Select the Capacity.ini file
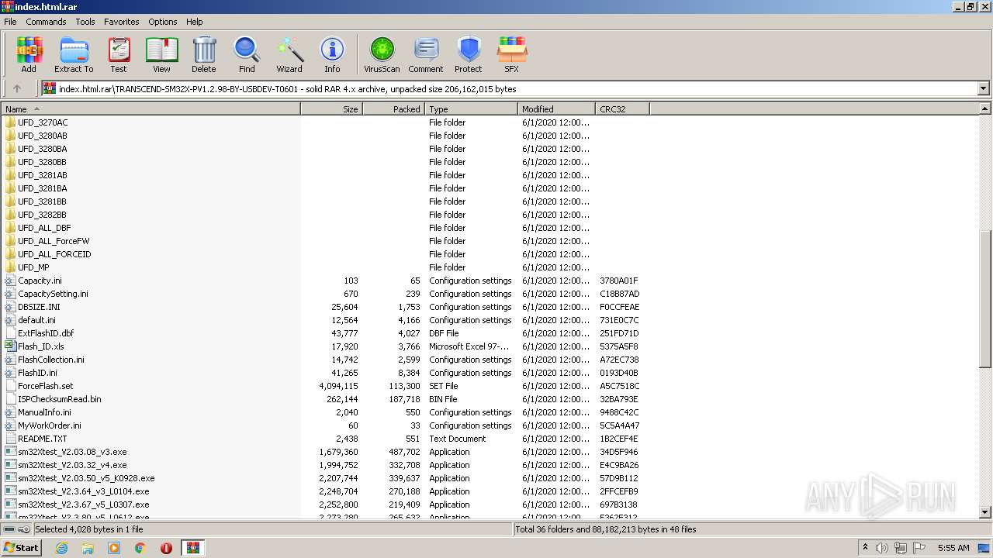This screenshot has height=558, width=993. (x=40, y=281)
